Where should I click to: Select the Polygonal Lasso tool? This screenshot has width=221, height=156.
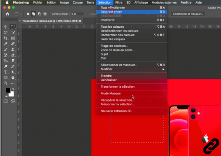[5, 33]
